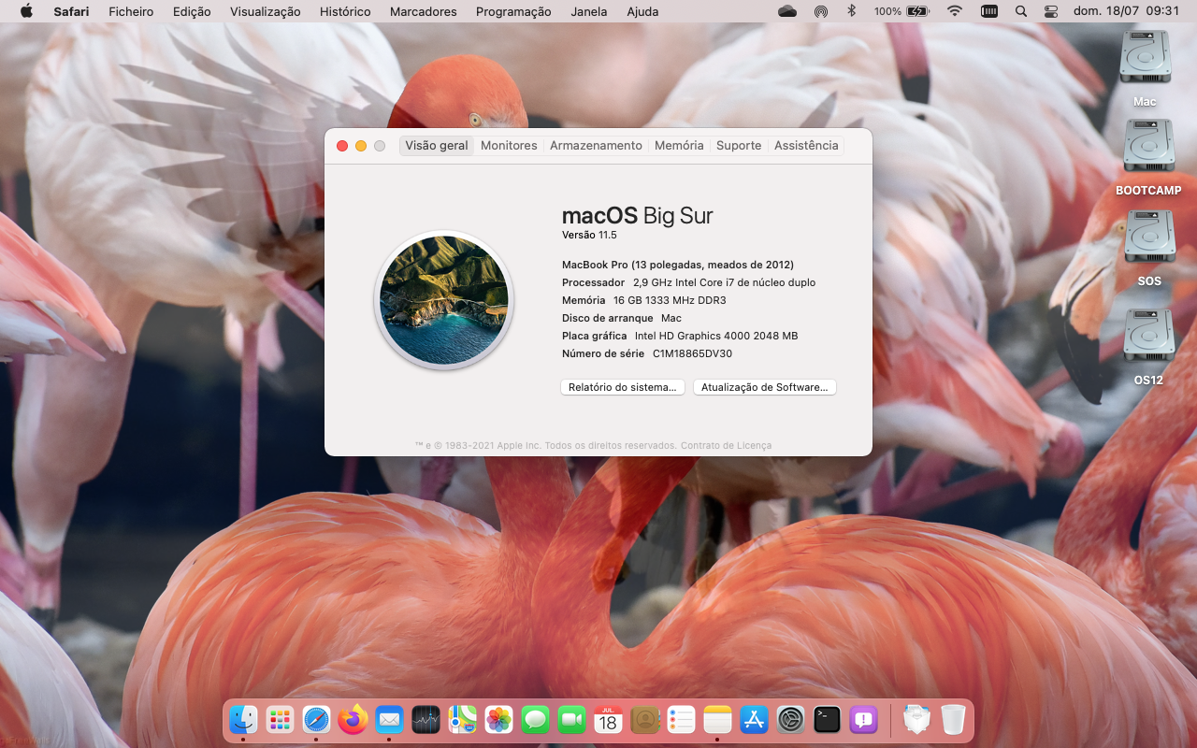Click the Versão 11.5 text
Viewport: 1197px width, 748px height.
coord(589,235)
